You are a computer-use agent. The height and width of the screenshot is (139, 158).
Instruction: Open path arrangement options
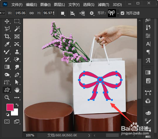82,13
